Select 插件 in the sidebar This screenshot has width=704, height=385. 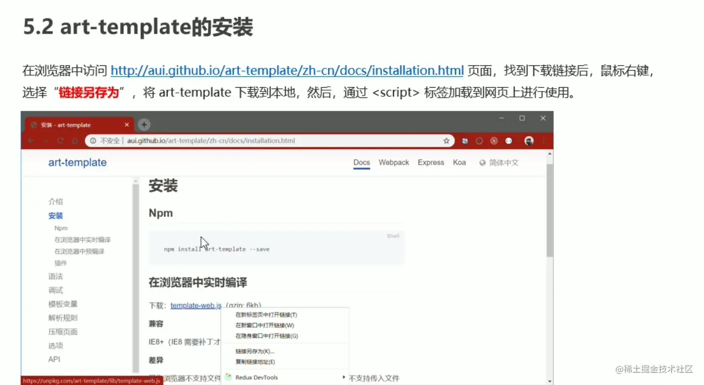(61, 263)
